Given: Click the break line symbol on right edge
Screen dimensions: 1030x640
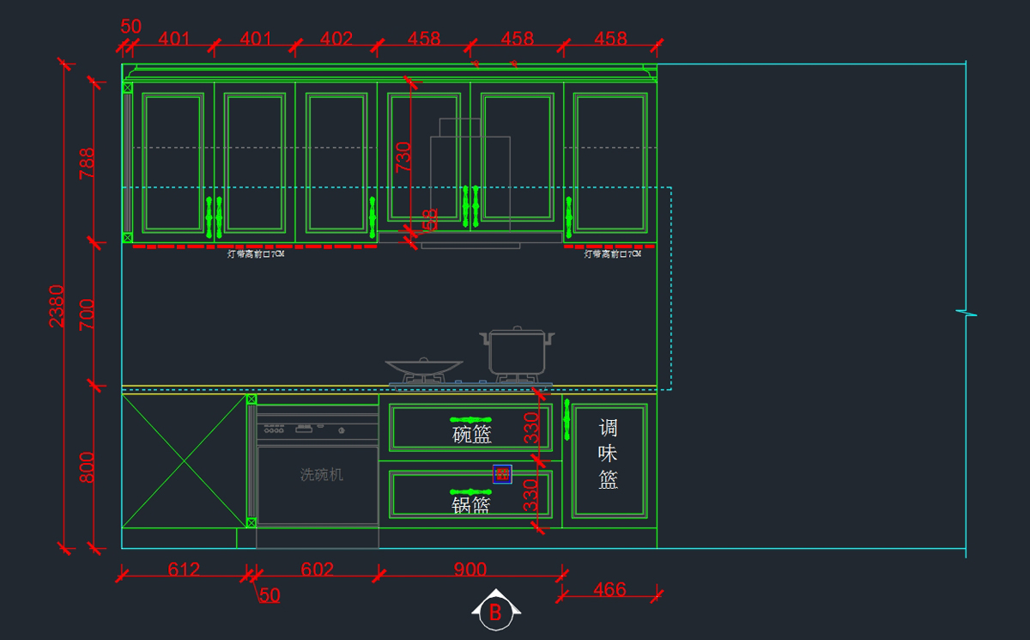Looking at the screenshot, I should point(966,313).
